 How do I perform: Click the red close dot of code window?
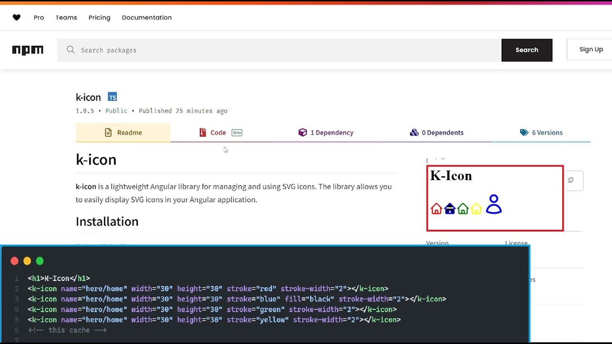(14, 261)
